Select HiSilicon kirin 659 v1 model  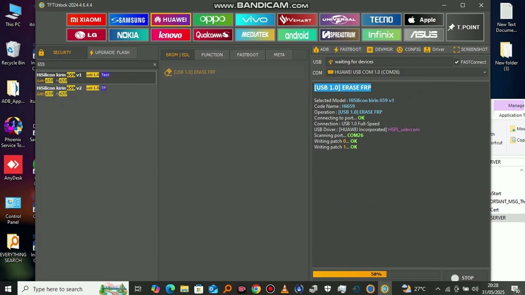click(x=96, y=78)
